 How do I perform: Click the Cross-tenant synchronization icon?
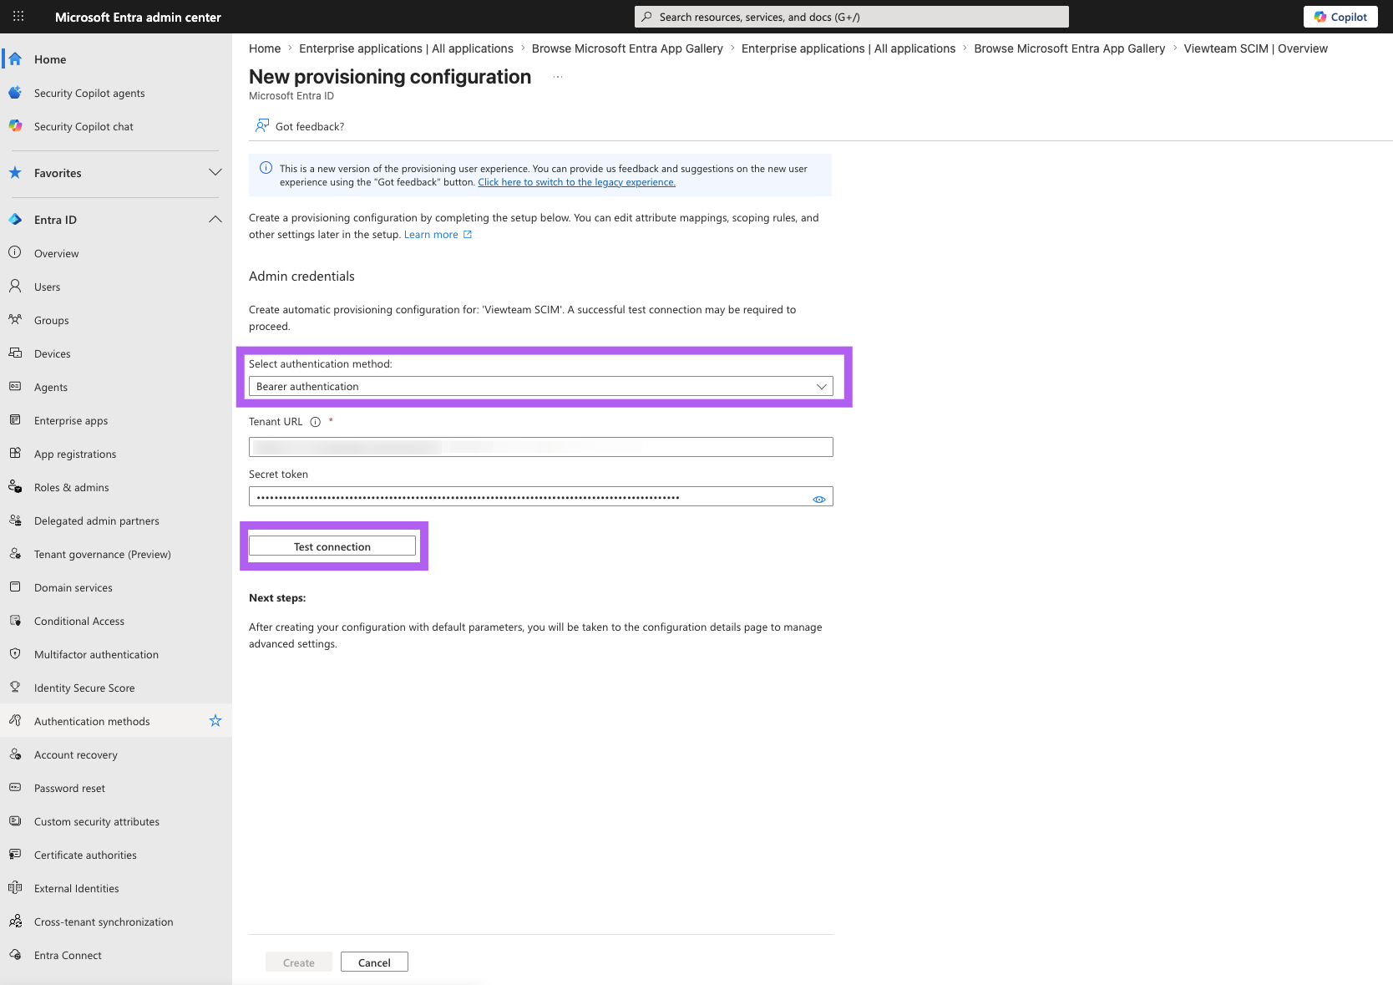(x=15, y=921)
